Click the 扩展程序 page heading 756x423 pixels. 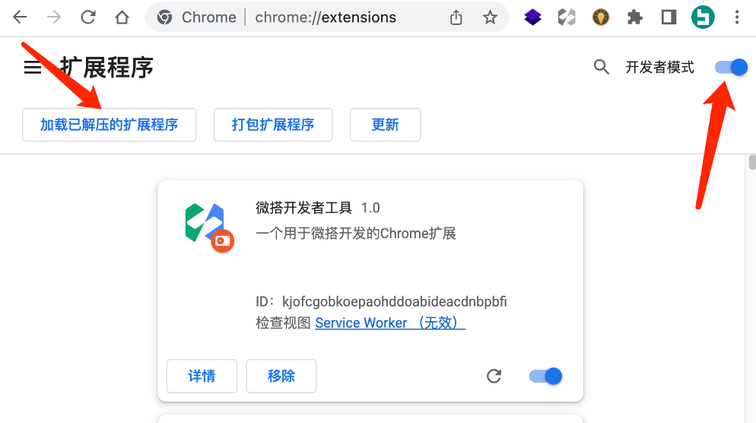click(x=106, y=67)
